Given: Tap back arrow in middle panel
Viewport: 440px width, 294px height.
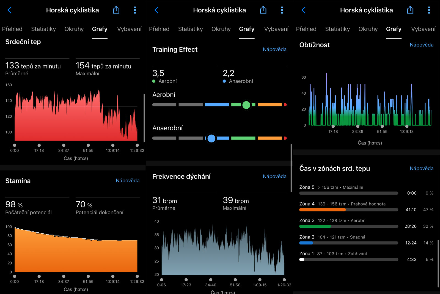Looking at the screenshot, I should [156, 10].
